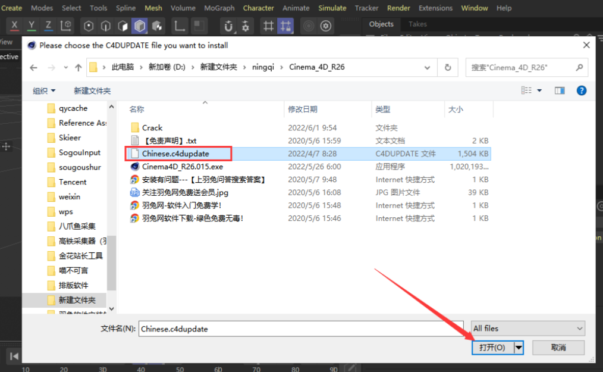The image size is (603, 372).
Task: Click sidebar scrollbar up arrow
Action: (112, 107)
